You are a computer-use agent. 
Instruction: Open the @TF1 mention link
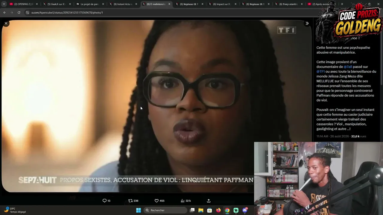click(320, 72)
